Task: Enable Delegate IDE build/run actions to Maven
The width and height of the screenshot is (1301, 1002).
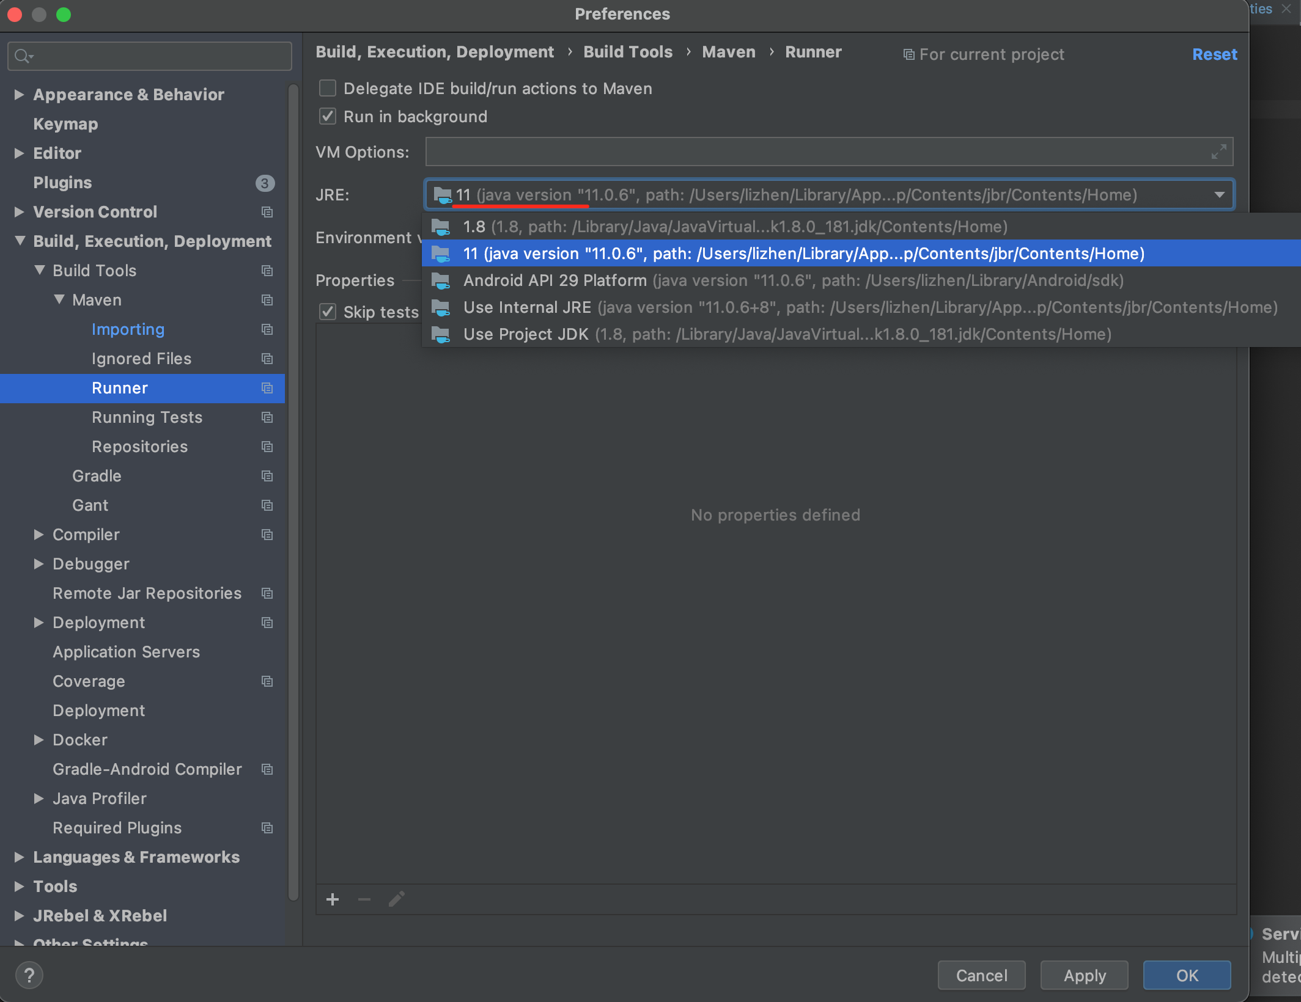Action: tap(328, 89)
